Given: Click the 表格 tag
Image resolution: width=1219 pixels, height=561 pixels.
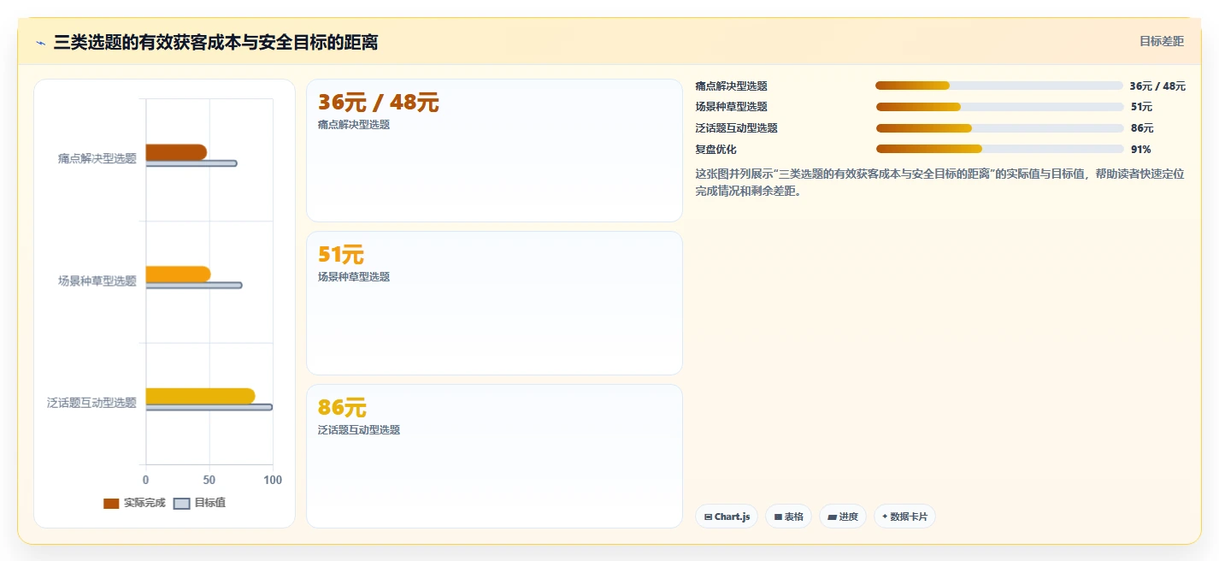Looking at the screenshot, I should pos(788,517).
